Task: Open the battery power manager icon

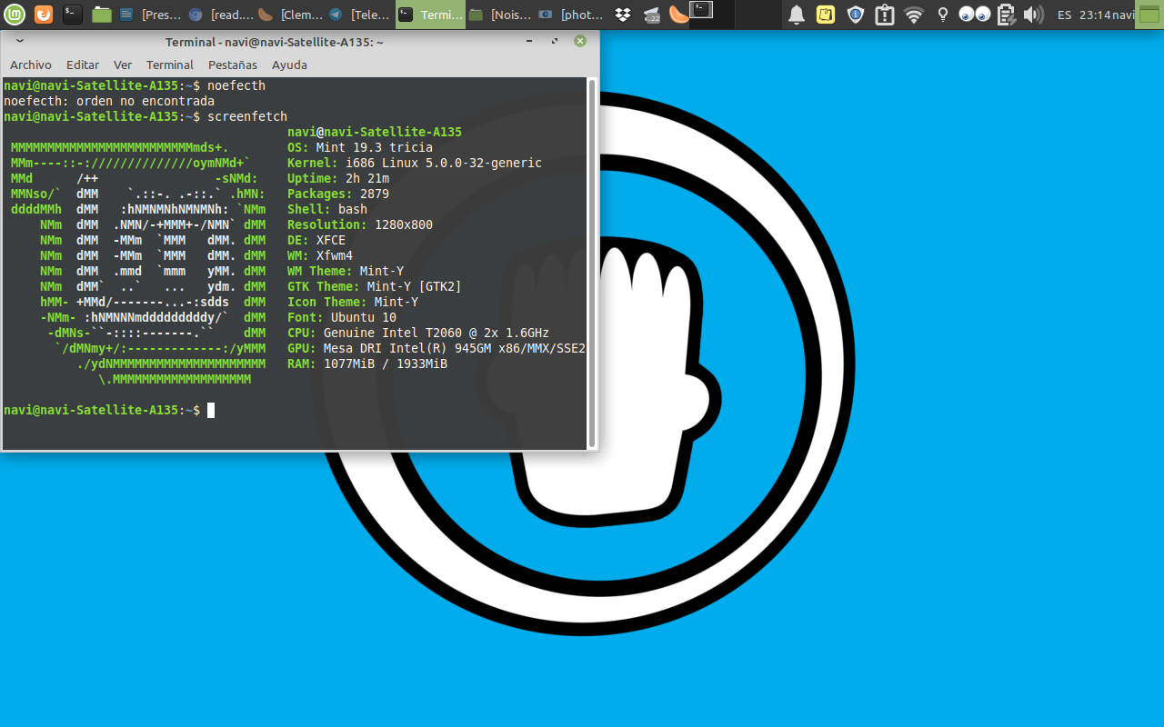Action: point(1005,15)
